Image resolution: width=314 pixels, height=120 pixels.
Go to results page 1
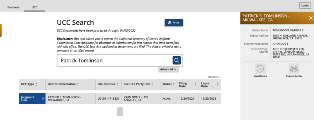tap(120, 112)
